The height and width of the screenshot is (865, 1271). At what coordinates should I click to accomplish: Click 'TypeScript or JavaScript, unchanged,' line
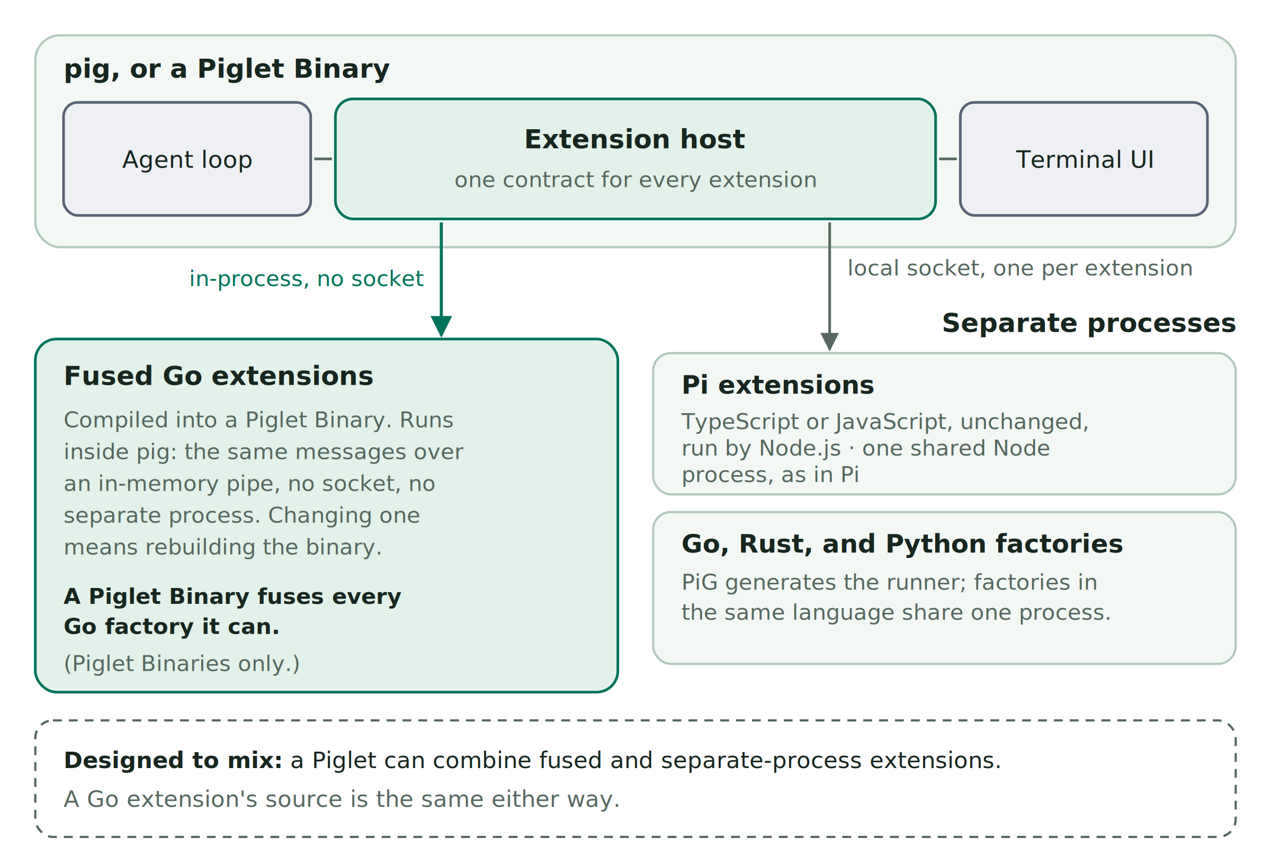pyautogui.click(x=885, y=422)
